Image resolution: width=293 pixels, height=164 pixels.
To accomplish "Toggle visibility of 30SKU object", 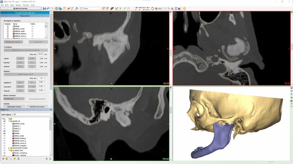I will click(x=4, y=131).
